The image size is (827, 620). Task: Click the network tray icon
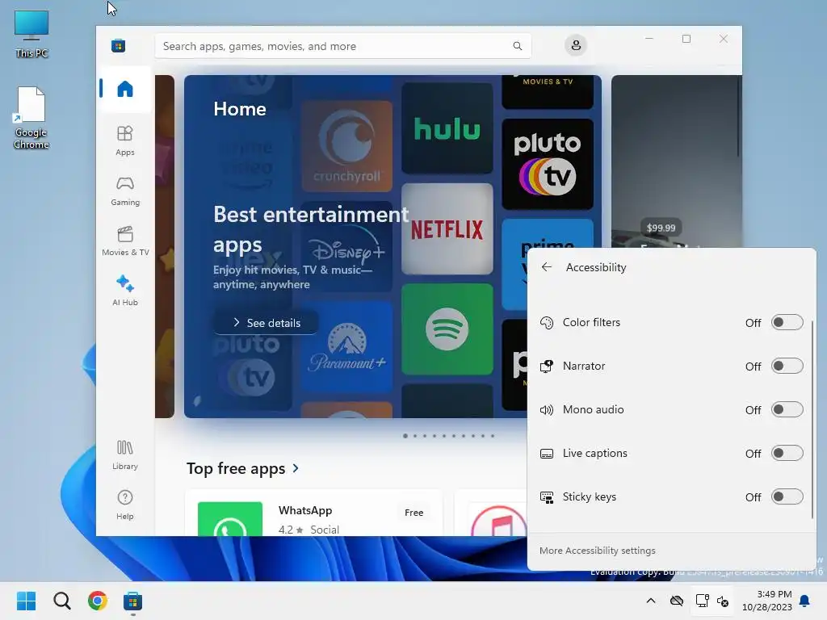(702, 601)
